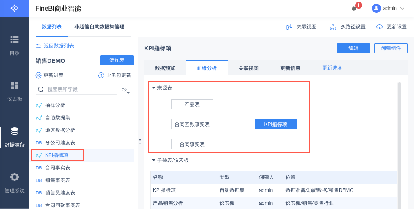Click the 业务包更新 refresh icon
414x209 pixels.
[101, 75]
